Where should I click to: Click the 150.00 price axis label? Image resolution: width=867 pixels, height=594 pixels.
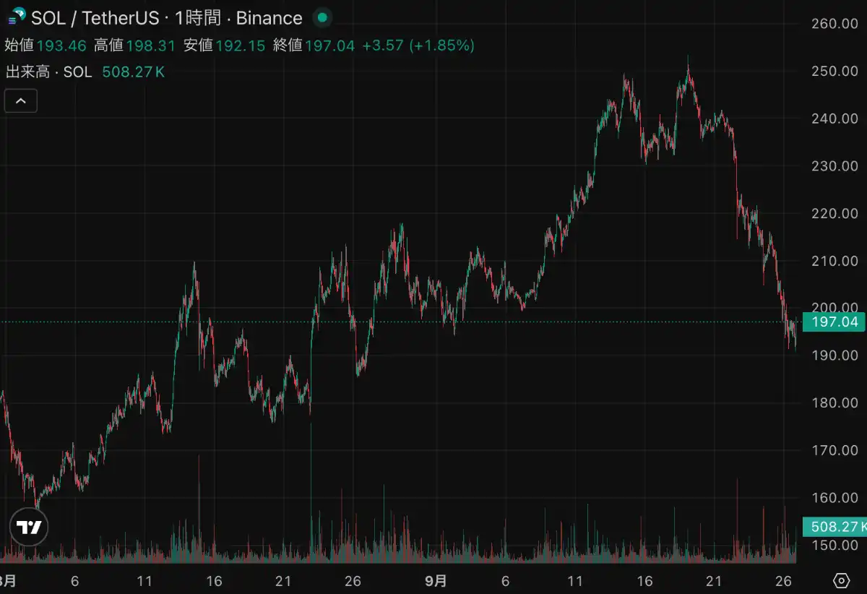pyautogui.click(x=834, y=546)
